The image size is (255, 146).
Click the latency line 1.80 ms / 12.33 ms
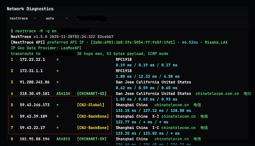click(148, 76)
